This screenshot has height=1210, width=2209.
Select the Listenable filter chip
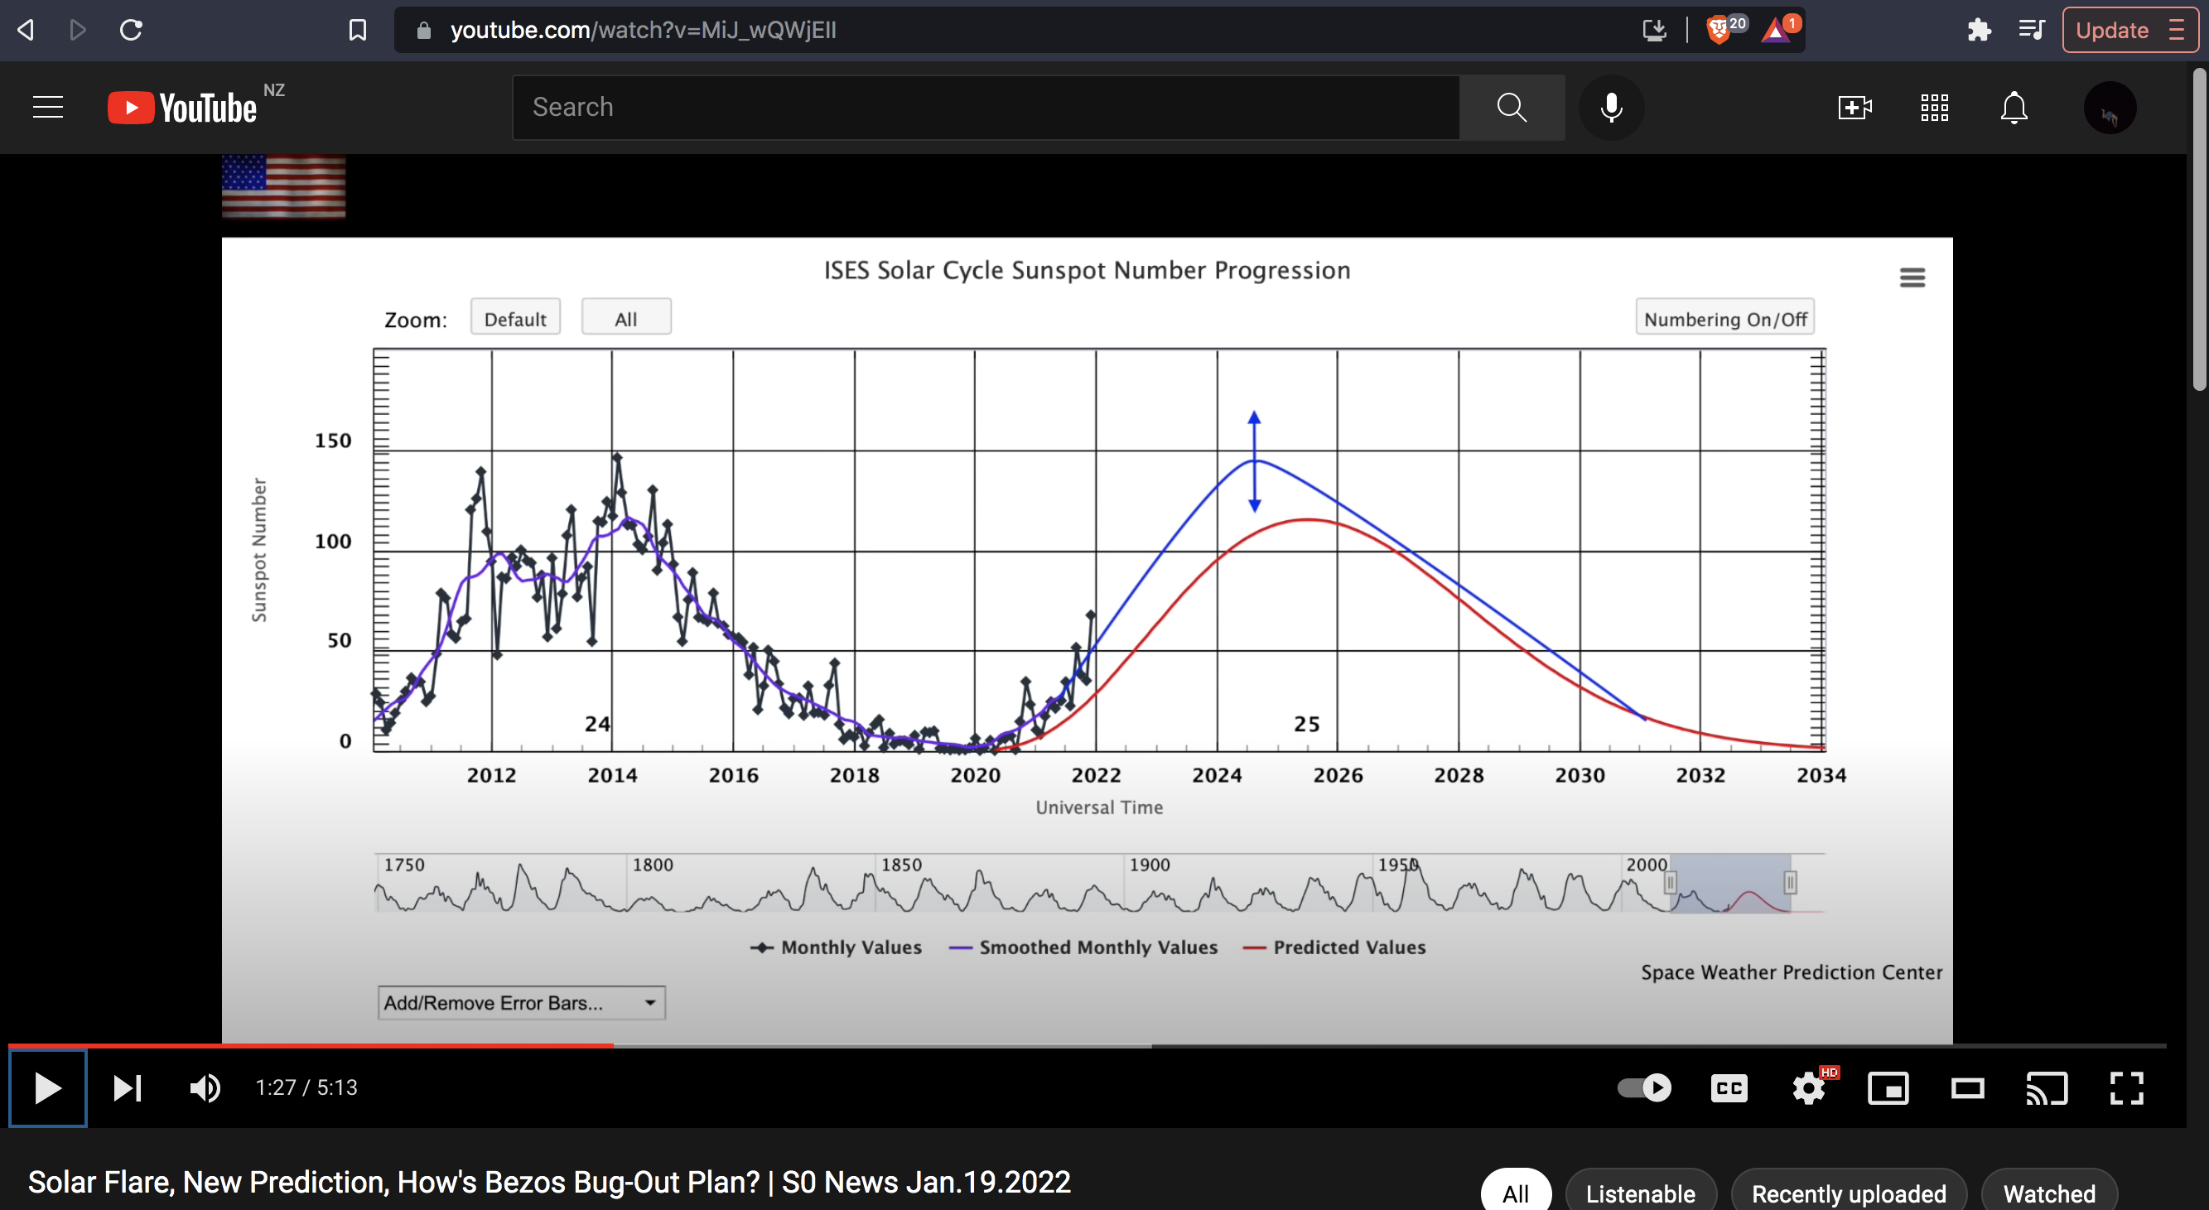point(1640,1193)
